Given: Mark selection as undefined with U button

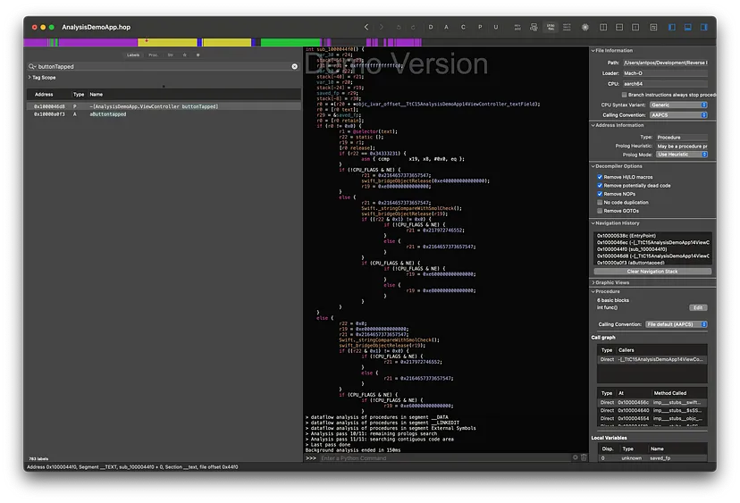Looking at the screenshot, I should pos(497,28).
